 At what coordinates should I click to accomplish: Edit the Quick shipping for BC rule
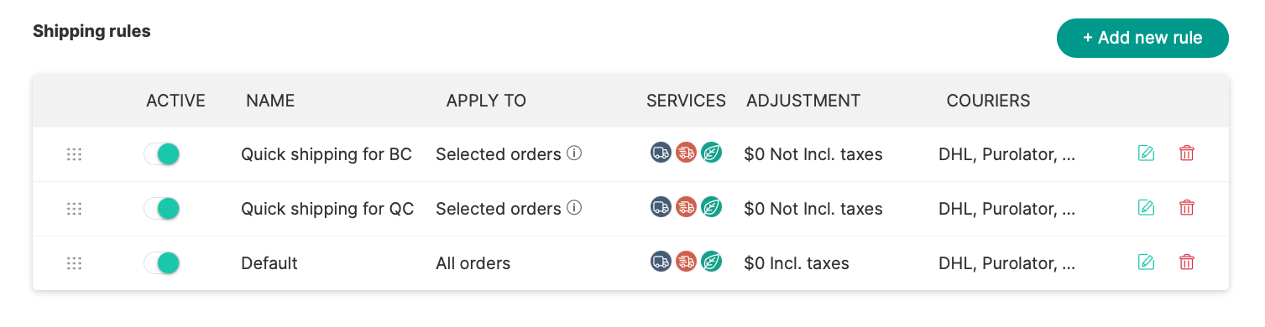1146,153
